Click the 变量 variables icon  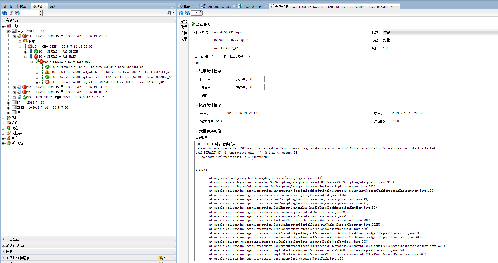point(25,41)
